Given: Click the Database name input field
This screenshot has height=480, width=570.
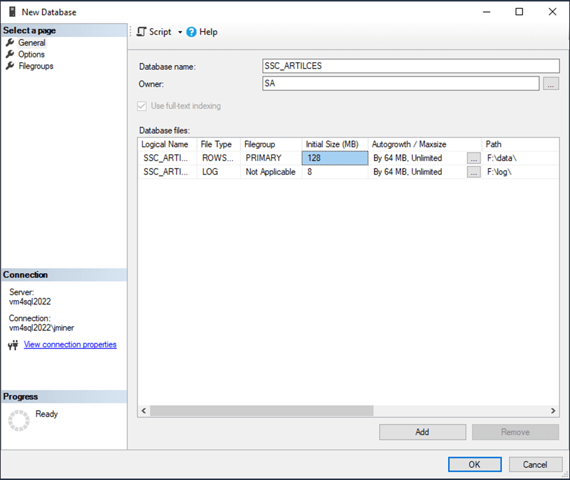Looking at the screenshot, I should click(x=411, y=66).
